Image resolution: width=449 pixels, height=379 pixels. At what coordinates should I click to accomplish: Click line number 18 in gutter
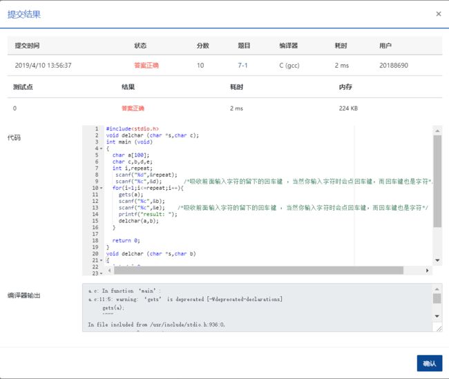tap(95, 241)
